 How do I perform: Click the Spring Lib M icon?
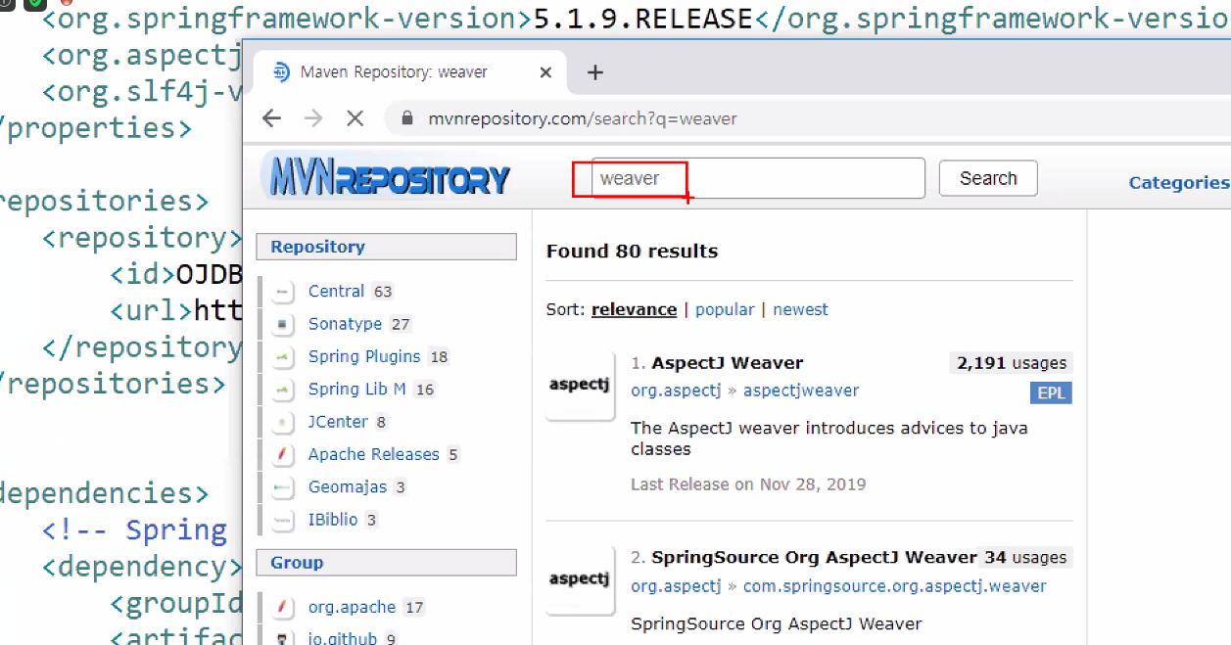(283, 390)
